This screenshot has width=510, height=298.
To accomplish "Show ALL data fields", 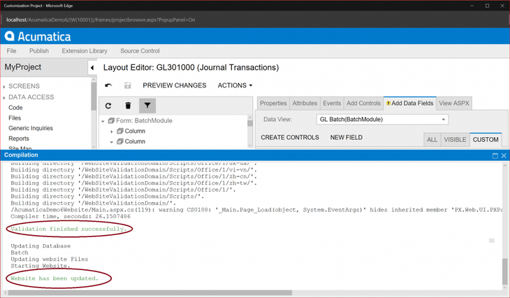I will [432, 140].
